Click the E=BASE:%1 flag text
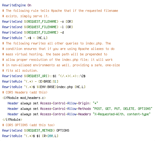The width and height of the screenshot is (155, 141). [x=48, y=81]
